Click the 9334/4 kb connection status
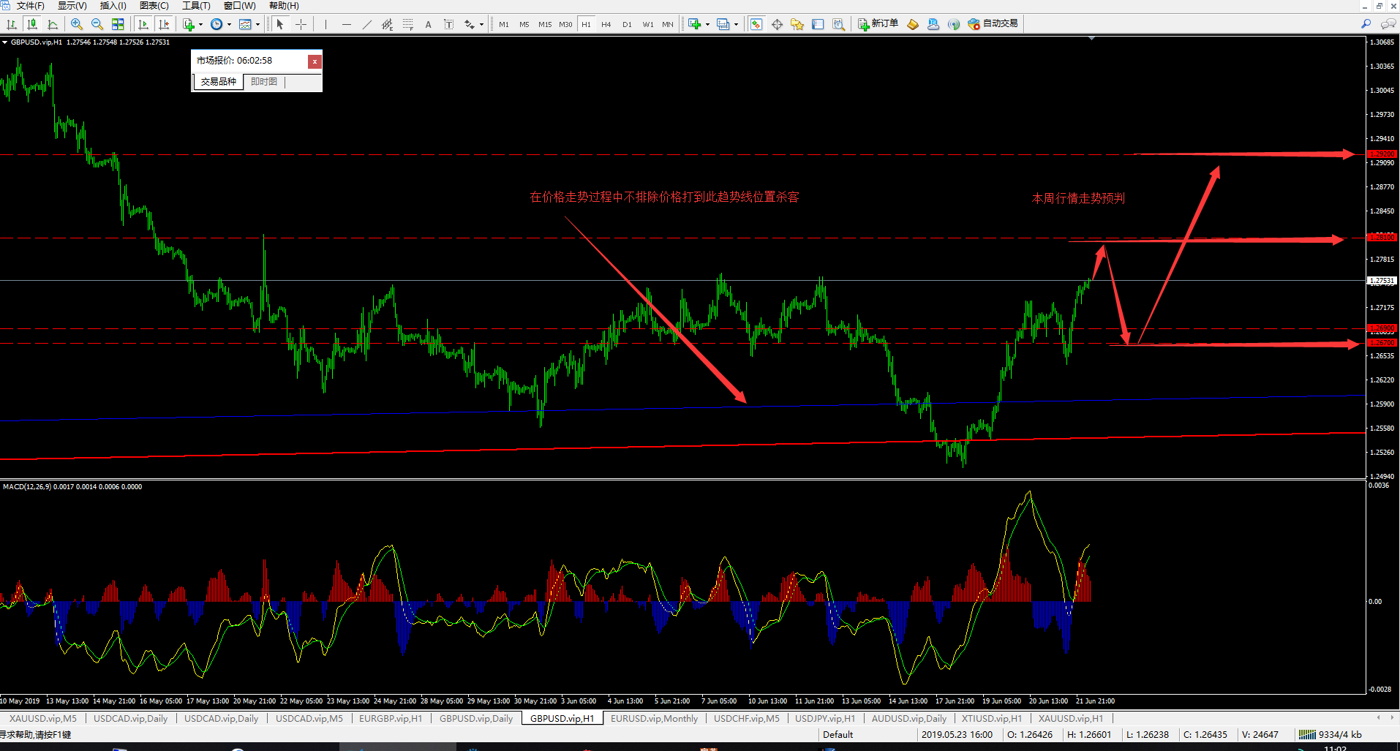Image resolution: width=1400 pixels, height=751 pixels. click(x=1331, y=734)
